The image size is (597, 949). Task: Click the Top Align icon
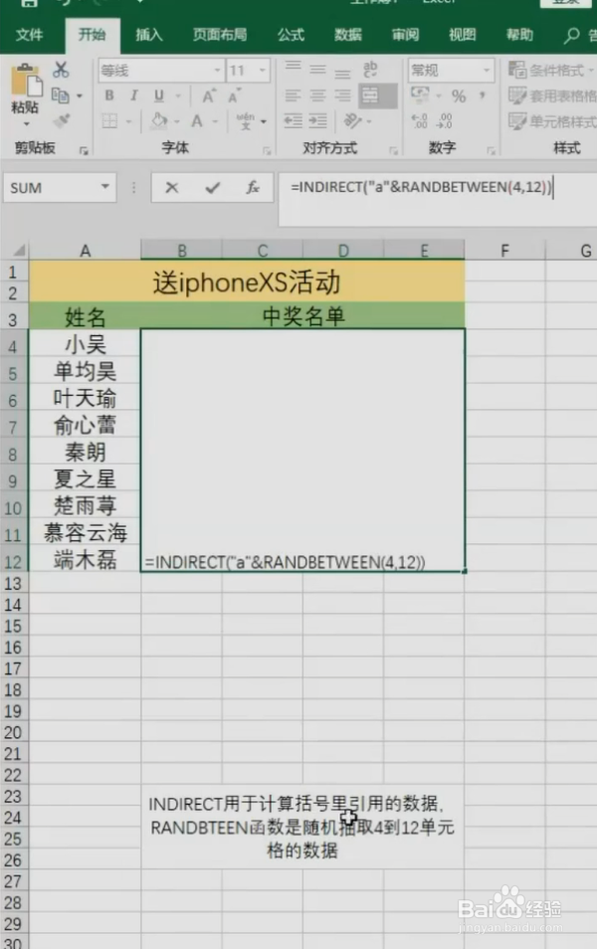click(294, 68)
